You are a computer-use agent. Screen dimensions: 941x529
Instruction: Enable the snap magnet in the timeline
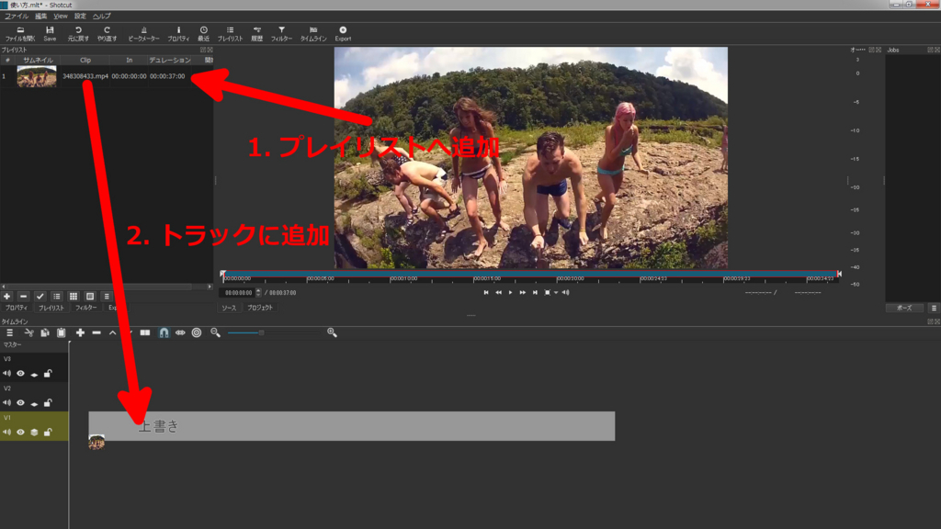point(163,332)
